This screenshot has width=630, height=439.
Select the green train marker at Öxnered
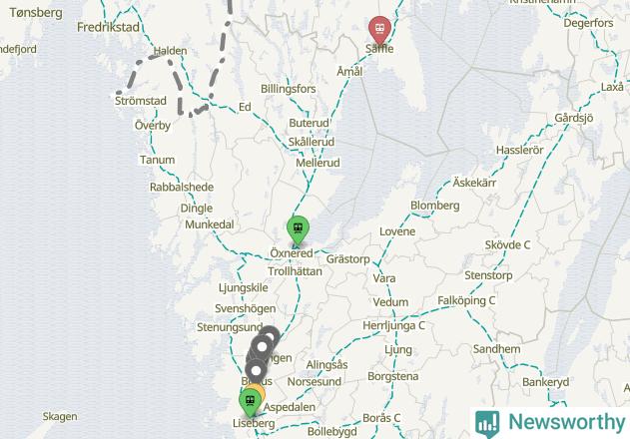tap(298, 229)
